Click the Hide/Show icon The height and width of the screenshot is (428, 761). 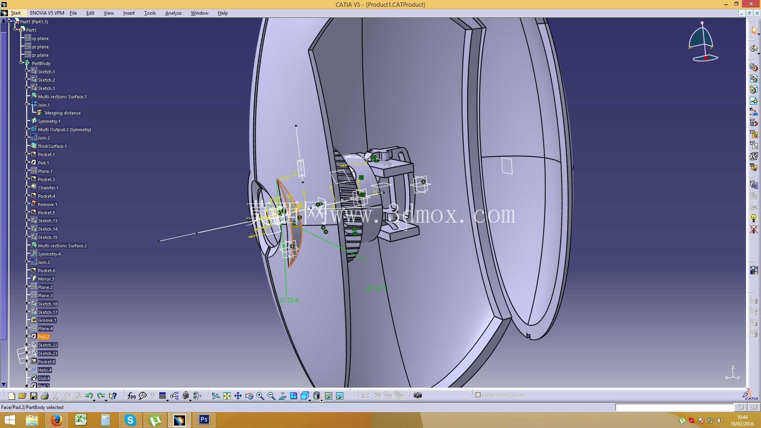click(329, 396)
